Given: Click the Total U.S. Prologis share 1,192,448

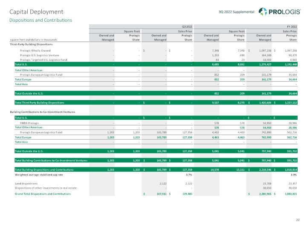Looking at the screenshot, I should pyautogui.click(x=291, y=64).
